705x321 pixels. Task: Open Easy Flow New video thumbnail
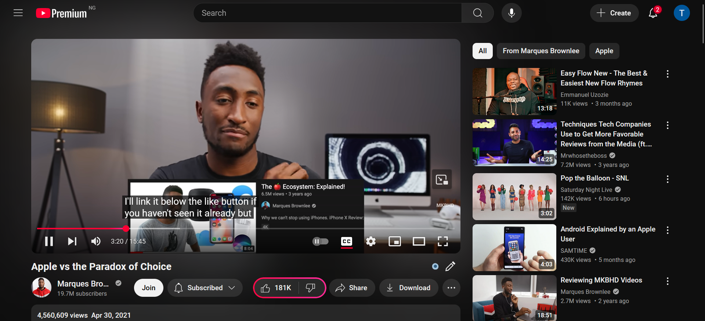[514, 92]
